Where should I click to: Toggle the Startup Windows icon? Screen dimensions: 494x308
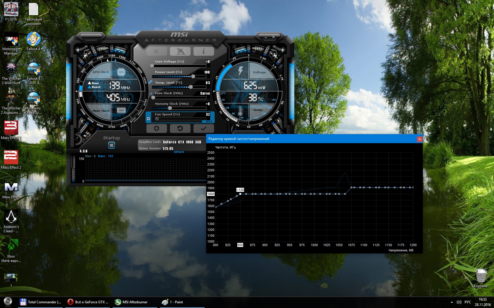coord(111,145)
